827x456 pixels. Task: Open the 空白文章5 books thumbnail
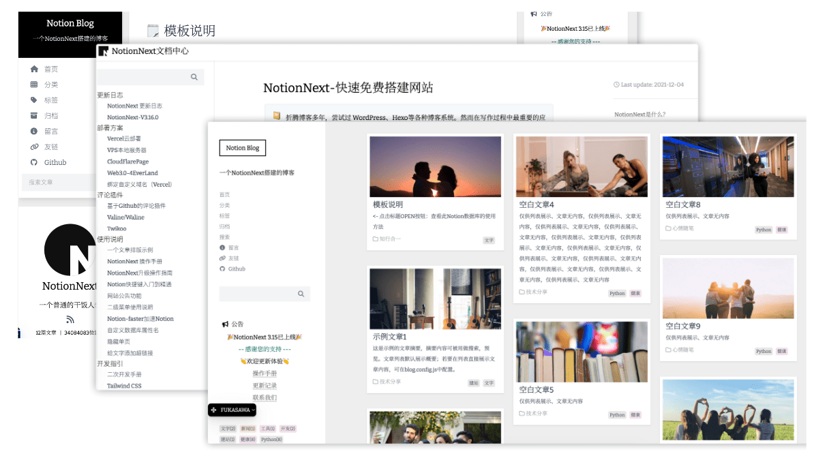(x=582, y=351)
